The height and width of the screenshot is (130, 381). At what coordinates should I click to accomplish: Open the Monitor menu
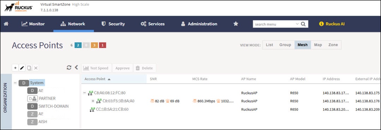click(33, 24)
